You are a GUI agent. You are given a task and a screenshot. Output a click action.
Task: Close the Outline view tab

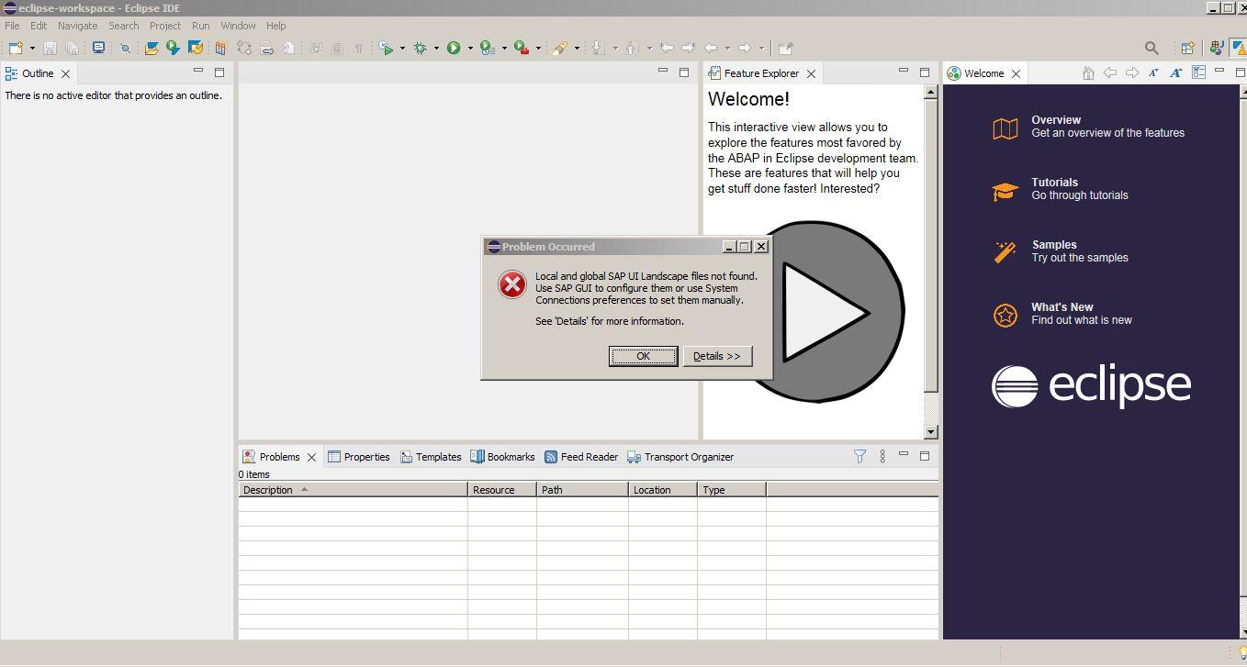click(65, 73)
